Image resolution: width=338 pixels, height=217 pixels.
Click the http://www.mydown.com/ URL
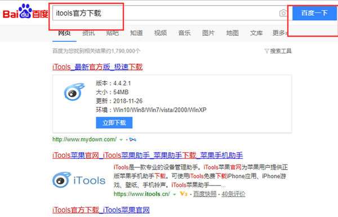coord(84,140)
